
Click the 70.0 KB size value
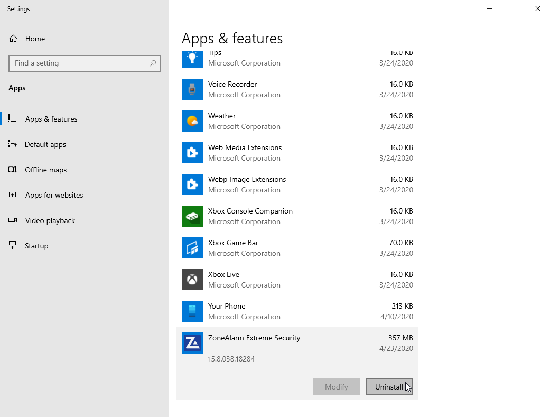click(x=401, y=243)
